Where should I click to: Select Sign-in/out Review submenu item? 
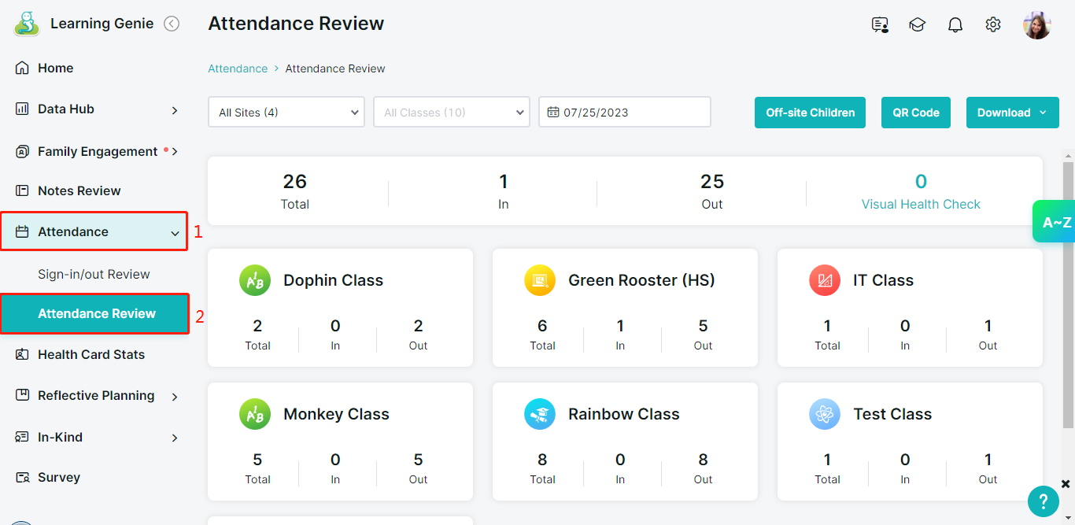(94, 274)
